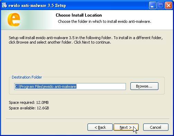Continue installation with Next >

point(126,127)
